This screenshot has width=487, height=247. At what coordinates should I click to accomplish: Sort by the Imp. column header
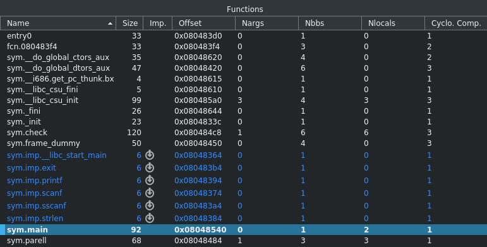point(157,23)
